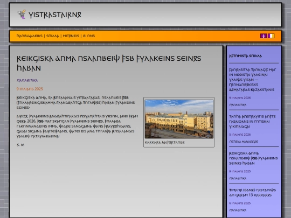Open the 'Mitoneis' menu item in orange bar
Screen dimensions: 291x218
pyautogui.click(x=71, y=36)
